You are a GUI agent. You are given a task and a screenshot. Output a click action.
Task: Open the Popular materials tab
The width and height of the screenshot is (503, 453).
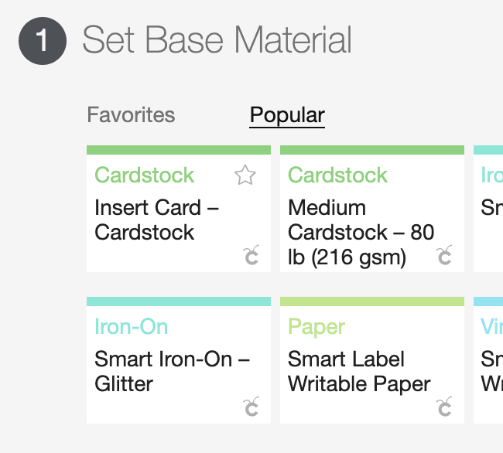(287, 115)
